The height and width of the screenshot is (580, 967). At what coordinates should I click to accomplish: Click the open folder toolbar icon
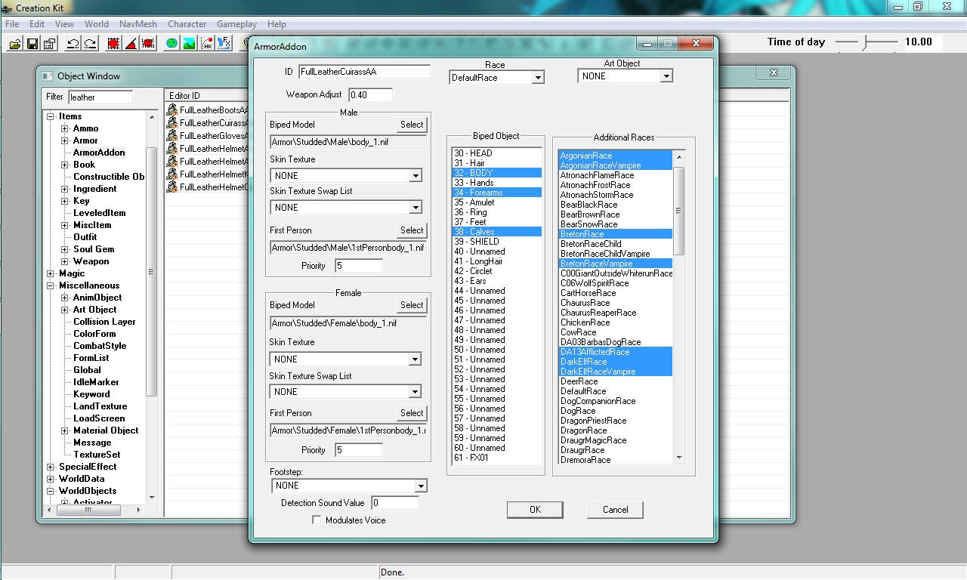[x=14, y=44]
